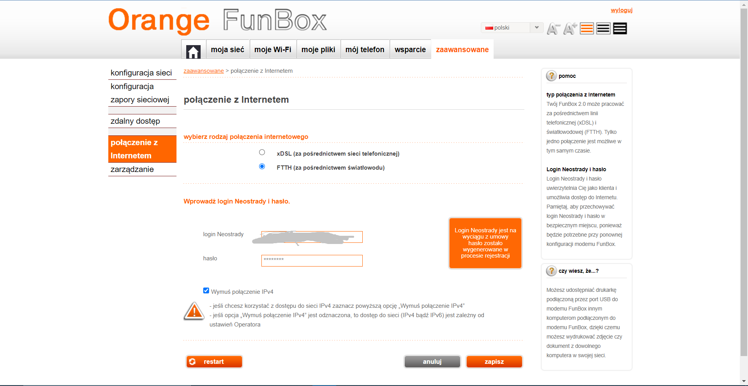Image resolution: width=748 pixels, height=386 pixels.
Task: Click the IPv4 warning triangle icon
Action: (194, 311)
